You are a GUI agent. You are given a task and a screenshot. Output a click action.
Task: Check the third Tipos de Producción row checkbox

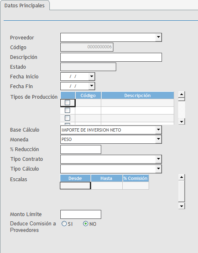click(67, 118)
